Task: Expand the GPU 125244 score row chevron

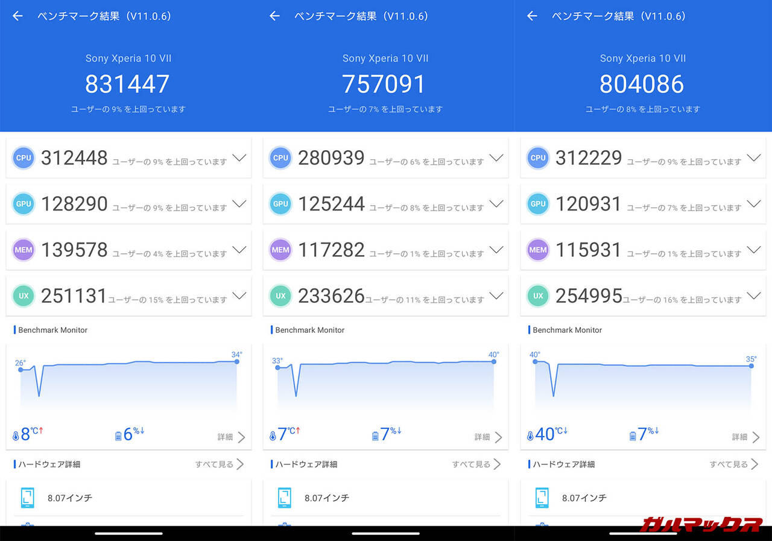Action: tap(496, 204)
